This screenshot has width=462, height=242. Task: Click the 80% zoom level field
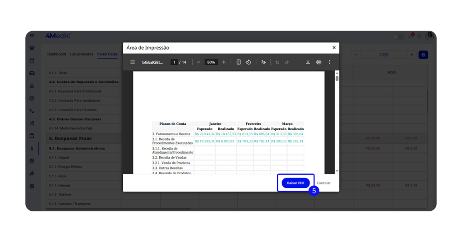[x=211, y=62]
